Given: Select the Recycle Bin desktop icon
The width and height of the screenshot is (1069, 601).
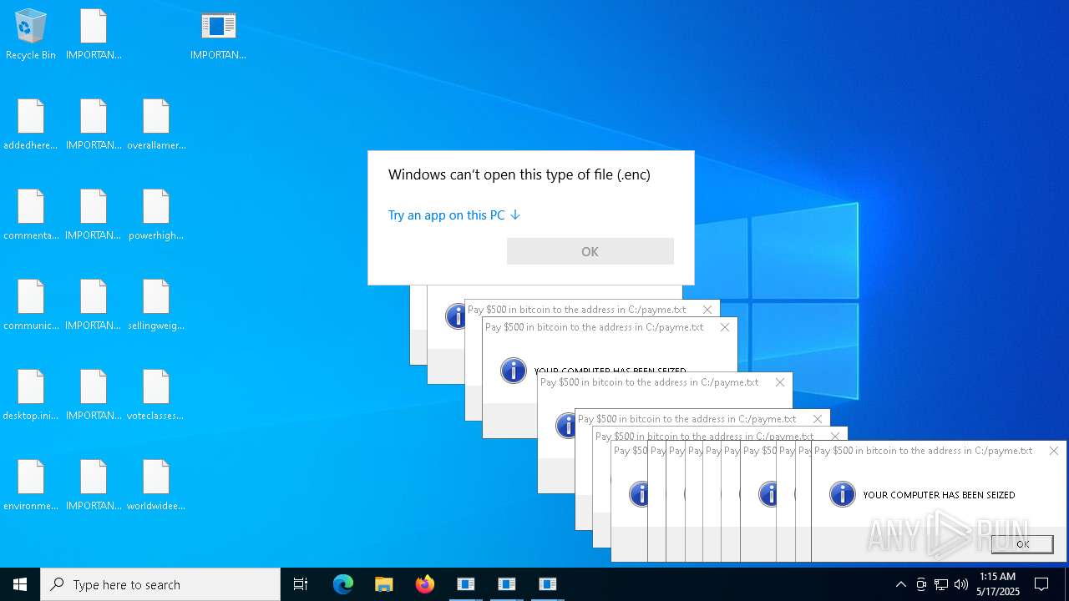Looking at the screenshot, I should [31, 35].
